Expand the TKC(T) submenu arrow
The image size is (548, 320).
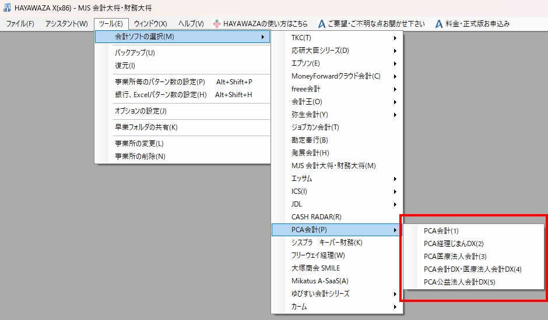click(x=395, y=38)
